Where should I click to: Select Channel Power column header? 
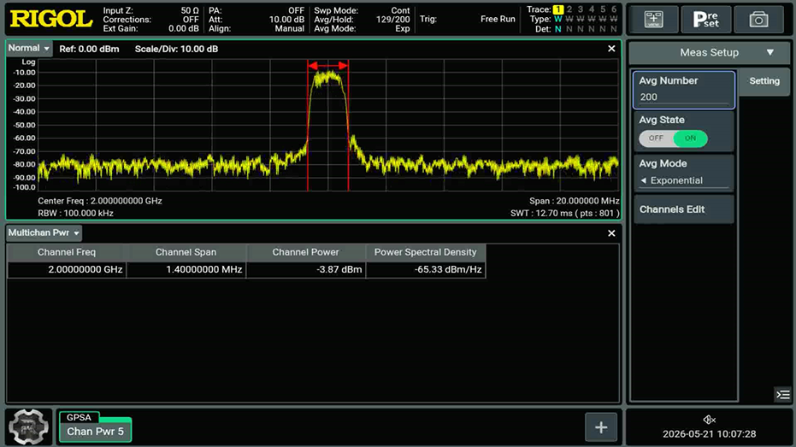pos(305,252)
